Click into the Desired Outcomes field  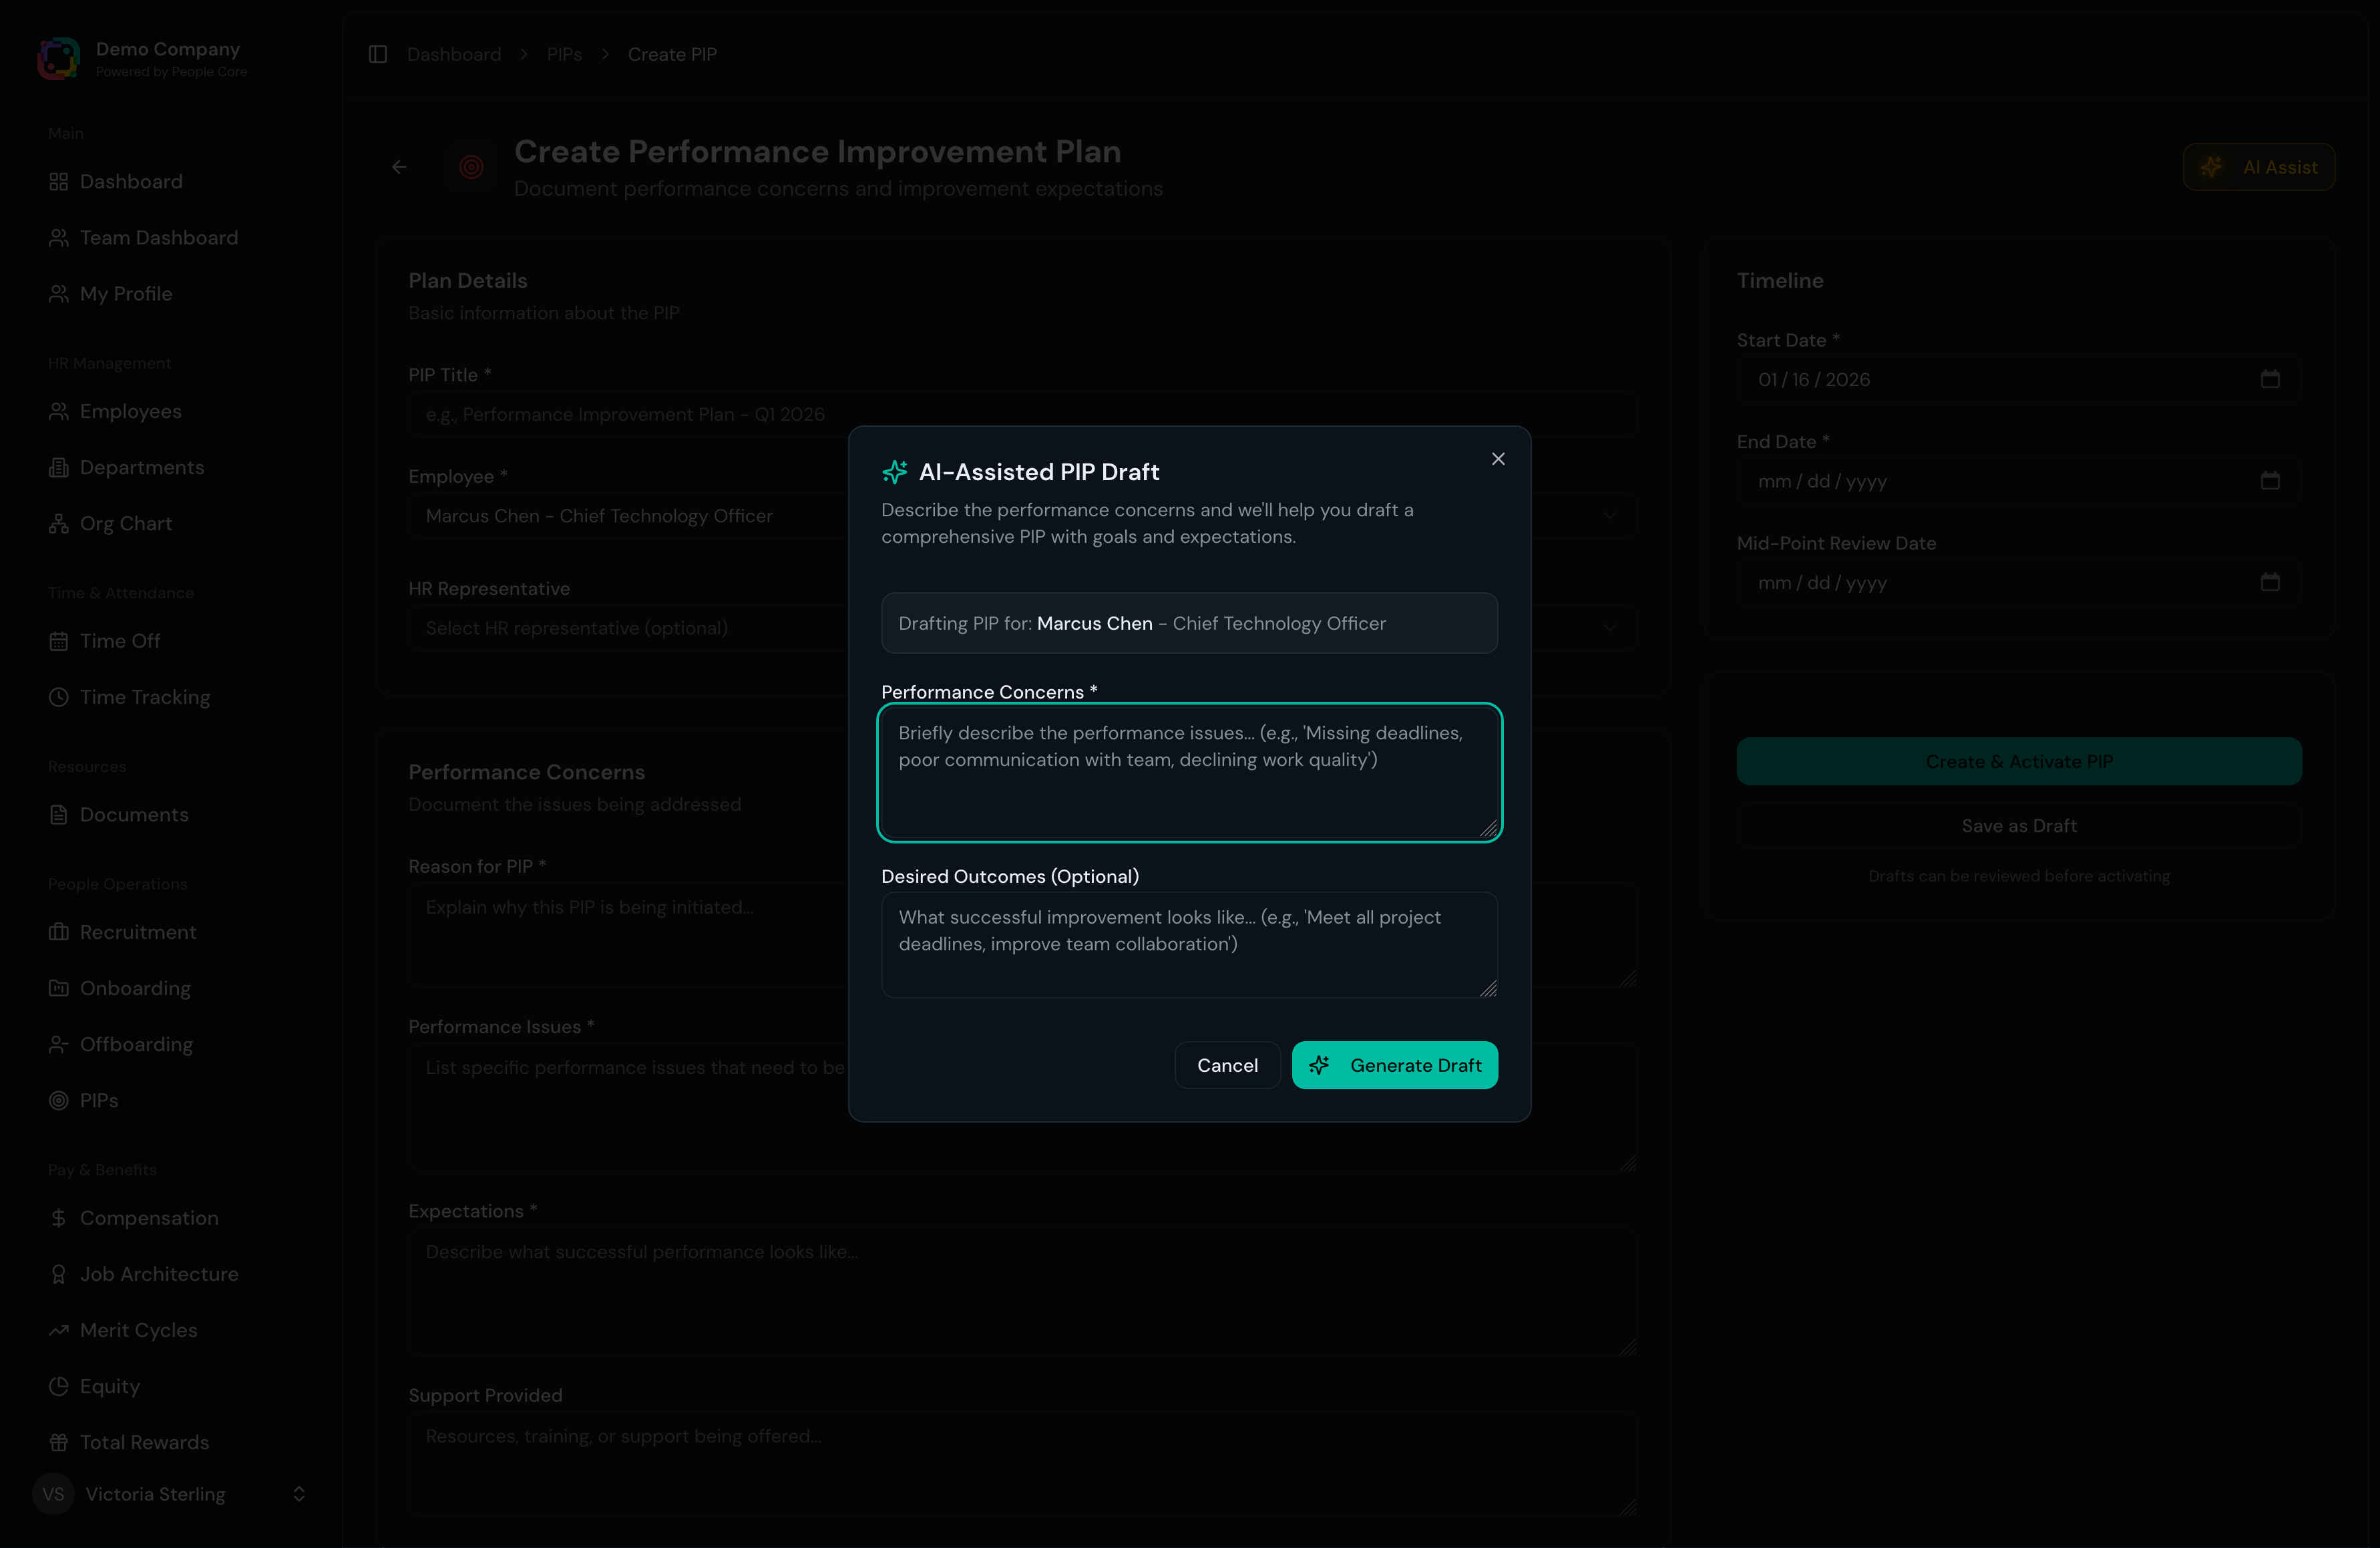click(x=1188, y=944)
